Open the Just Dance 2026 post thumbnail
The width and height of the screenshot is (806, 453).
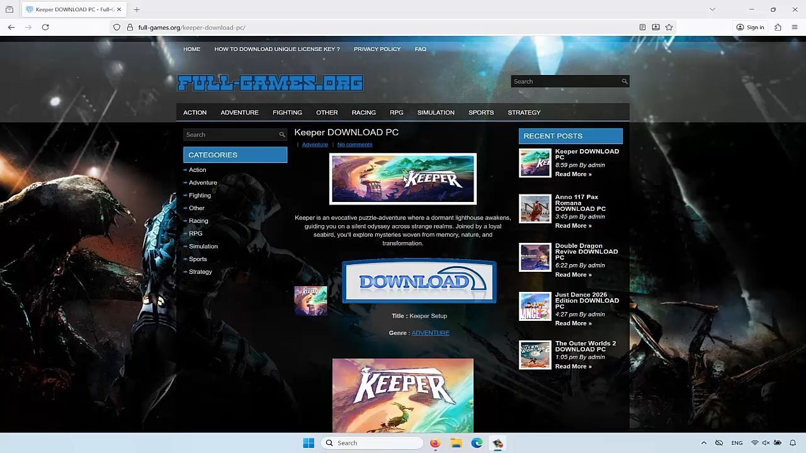(x=535, y=306)
